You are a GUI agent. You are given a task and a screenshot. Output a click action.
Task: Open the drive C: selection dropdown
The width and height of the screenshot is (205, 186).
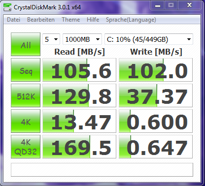click(x=149, y=39)
